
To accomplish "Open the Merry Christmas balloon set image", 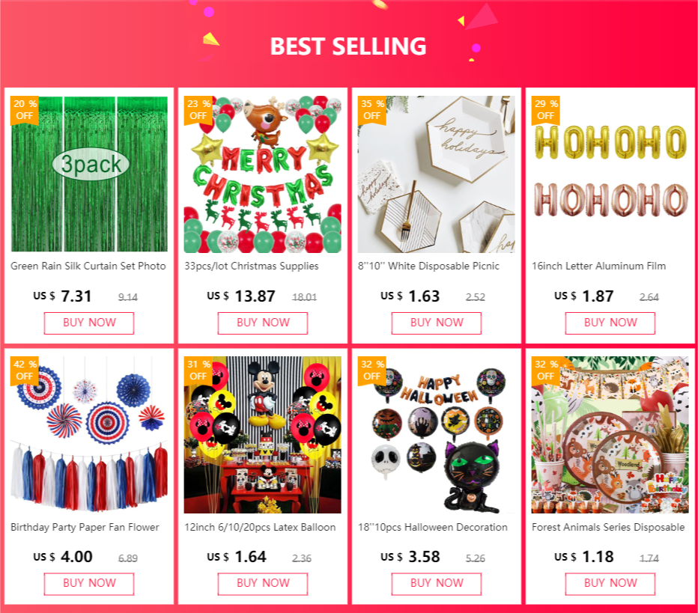I will click(263, 174).
